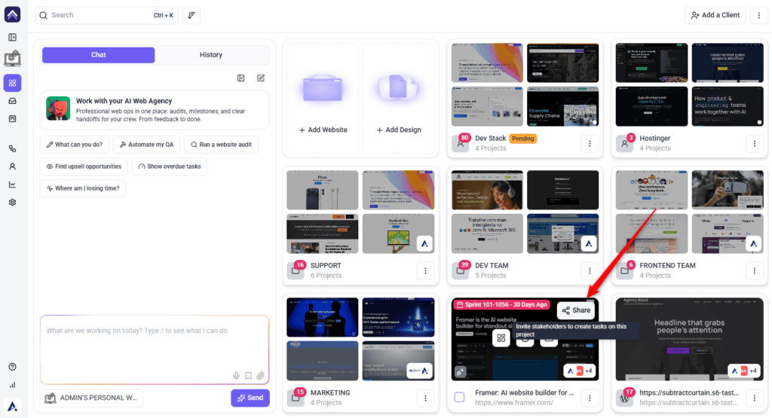This screenshot has width=772, height=418.
Task: Open the integrations link icon in the sidebar
Action: coord(12,148)
